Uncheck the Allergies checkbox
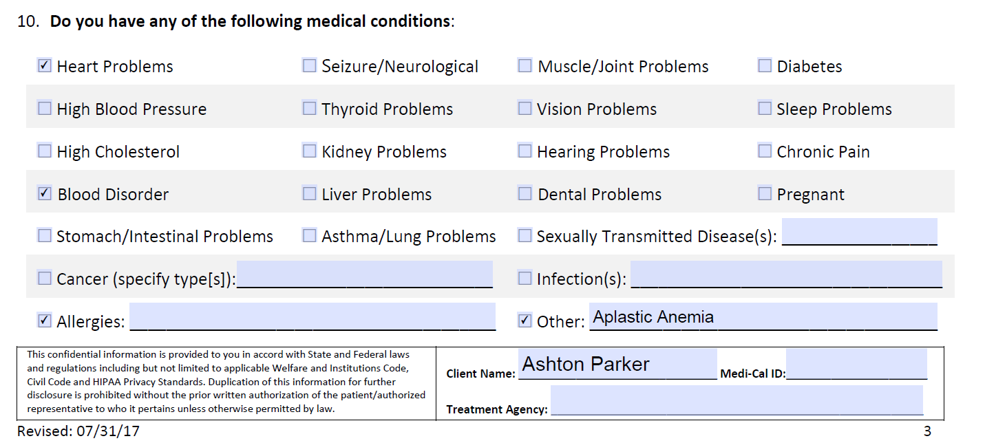 coord(45,321)
